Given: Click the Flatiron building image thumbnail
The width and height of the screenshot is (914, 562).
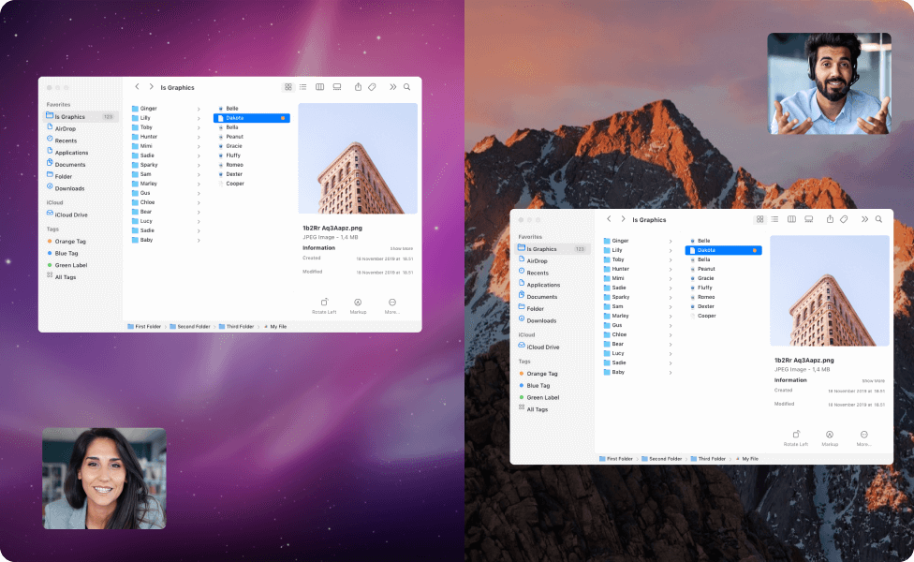Looking at the screenshot, I should [x=359, y=157].
